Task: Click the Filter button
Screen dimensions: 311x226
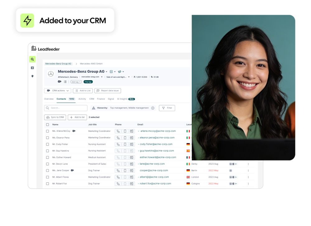Action: [167, 108]
